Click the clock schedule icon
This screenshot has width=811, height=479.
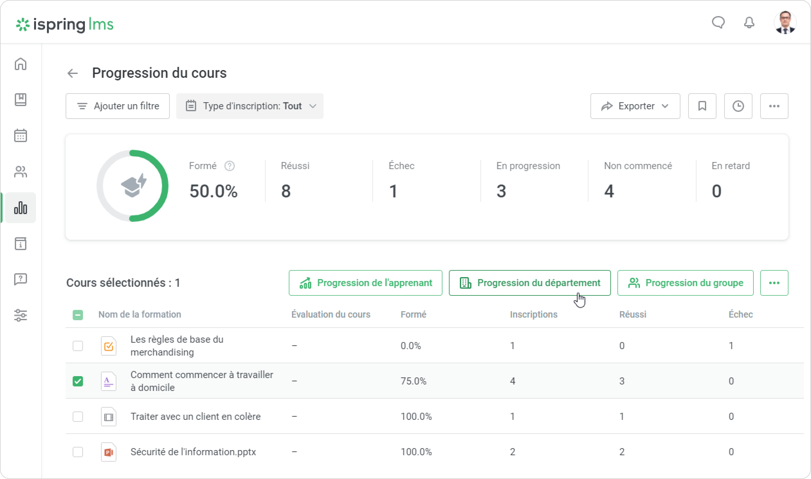coord(738,106)
